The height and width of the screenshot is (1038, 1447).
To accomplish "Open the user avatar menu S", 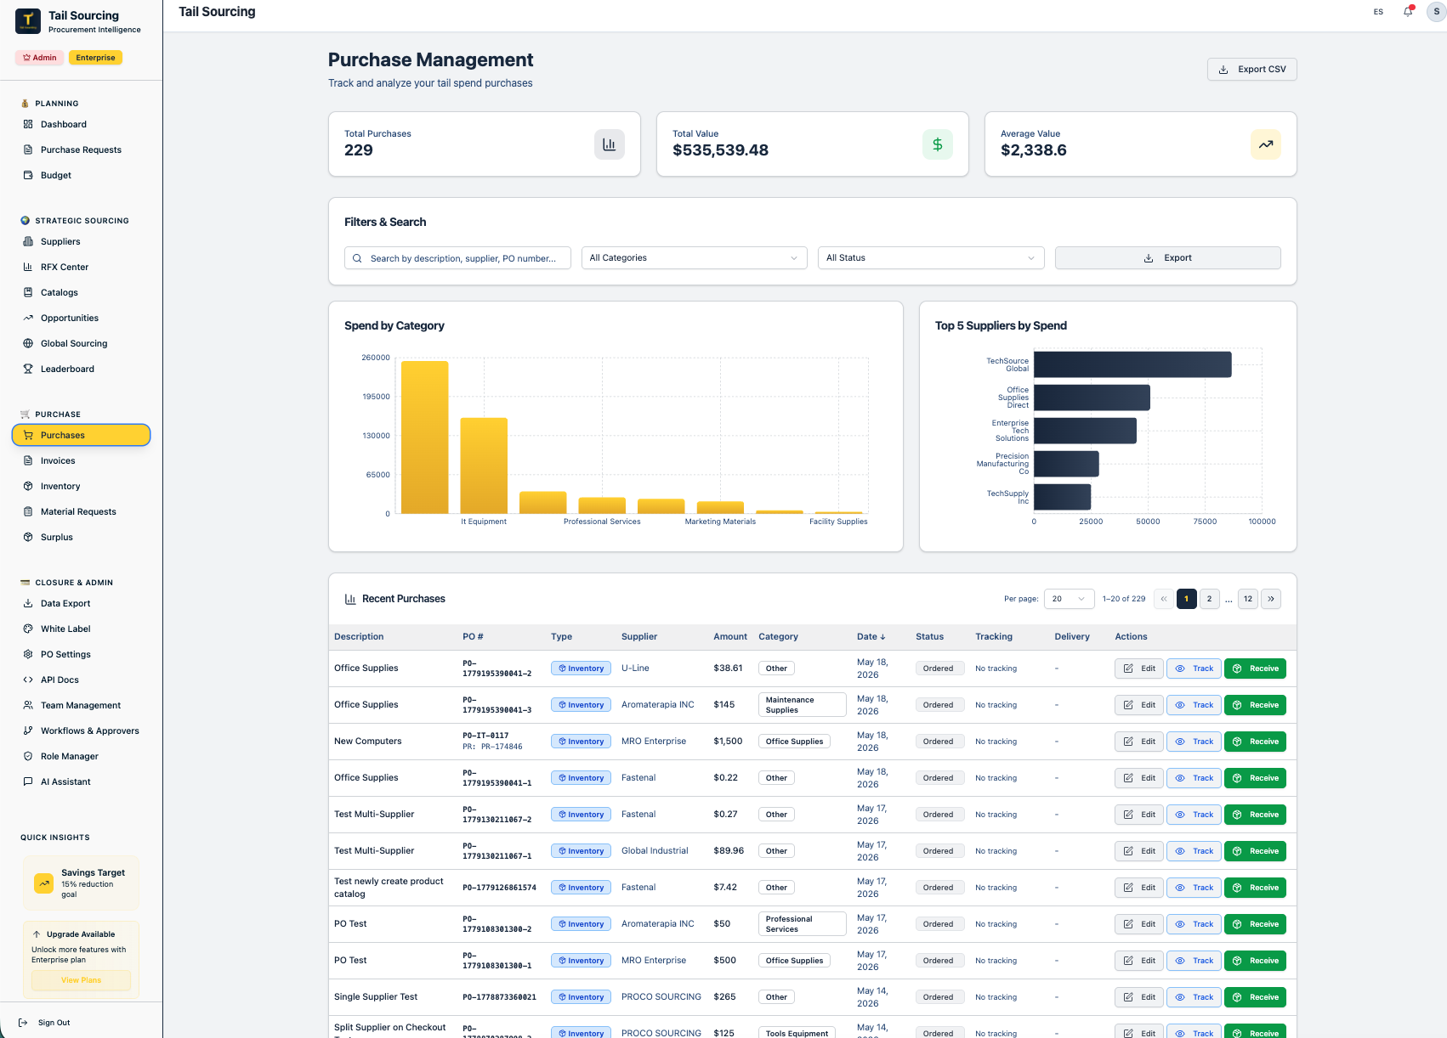I will click(x=1436, y=12).
